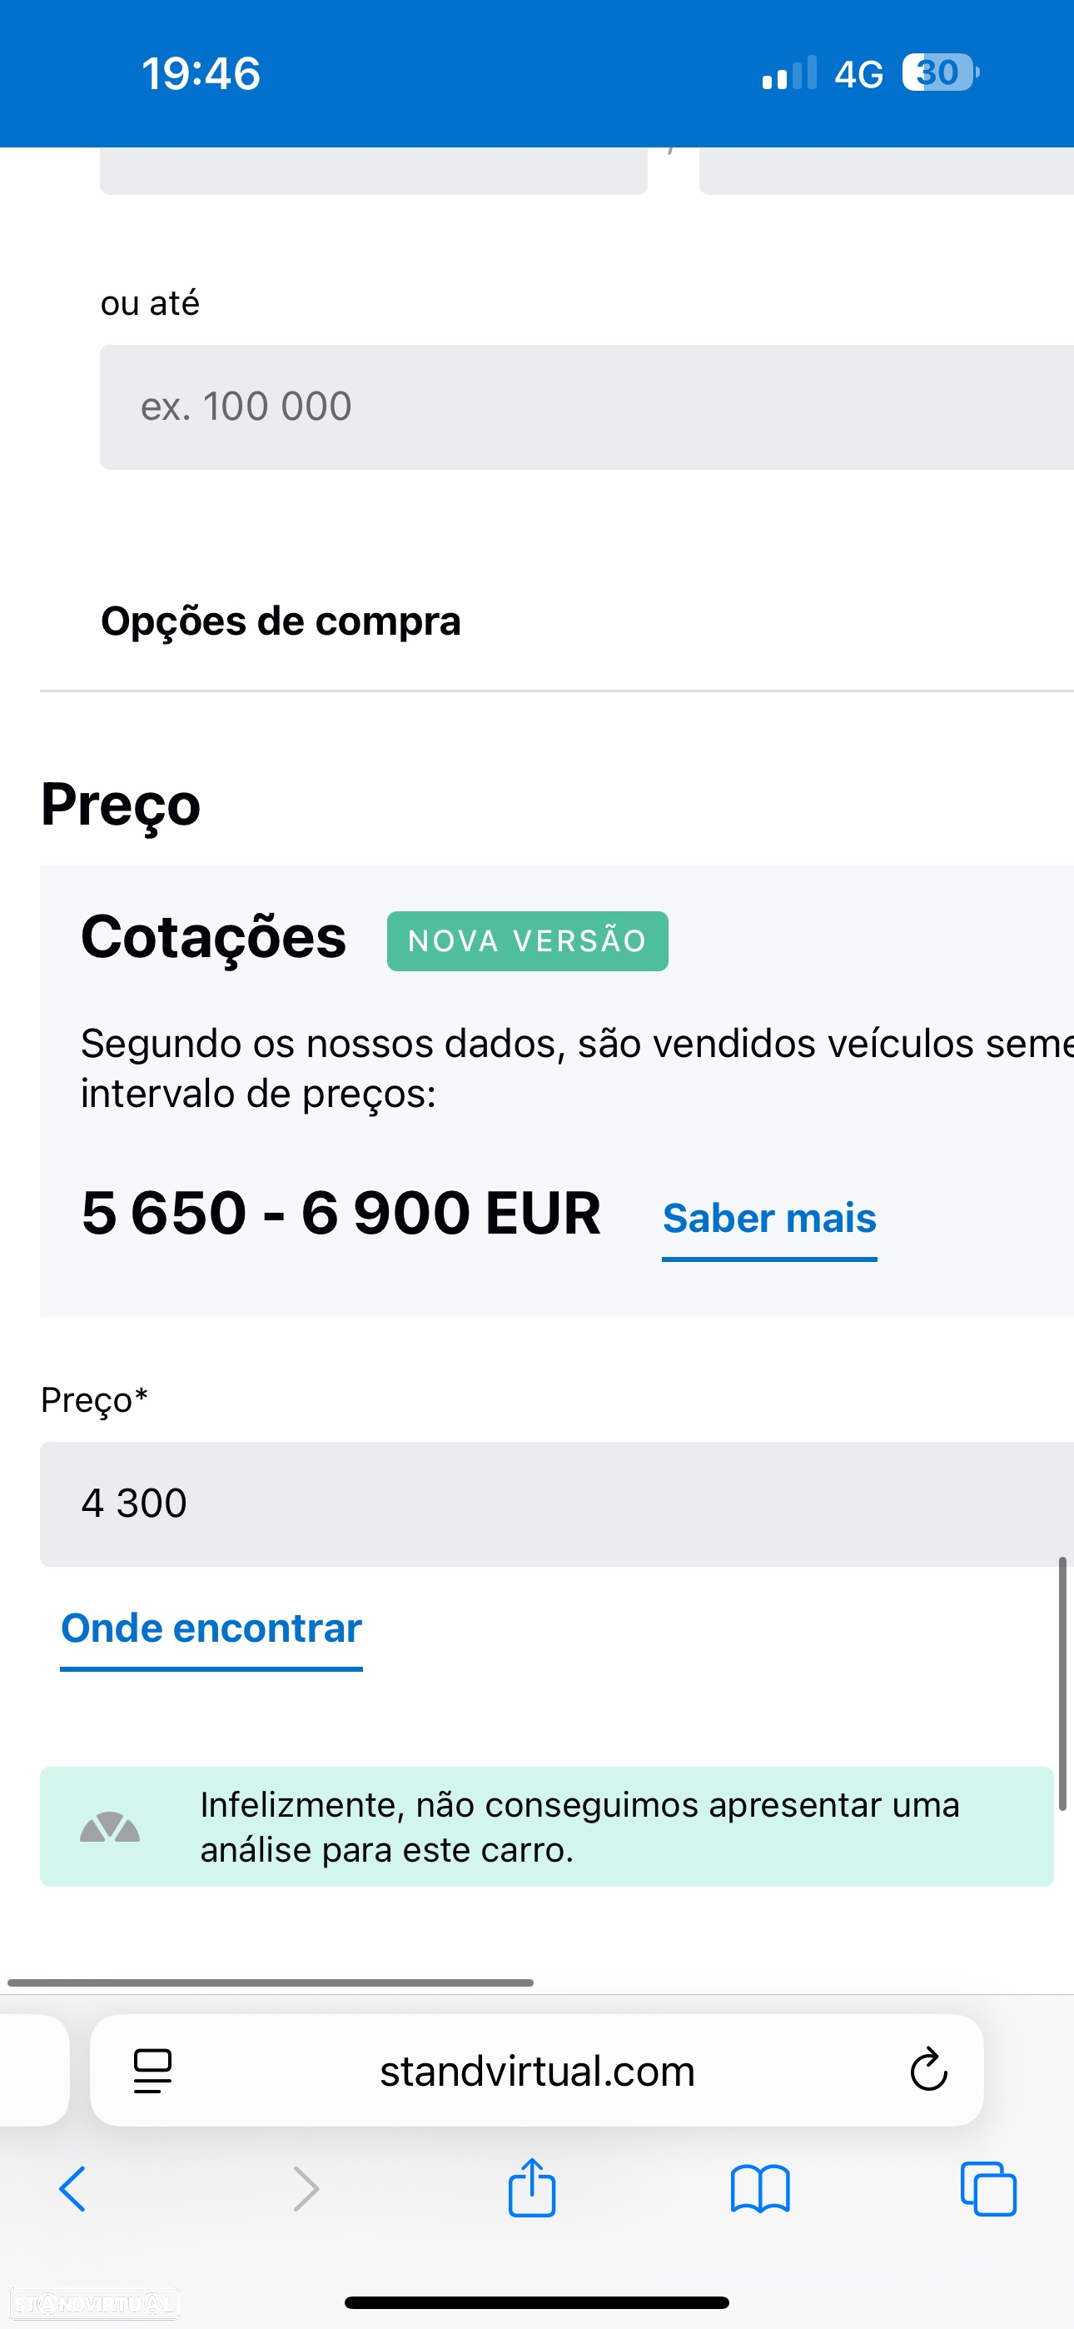Click the horizontal page scrollbar

coord(271,1982)
